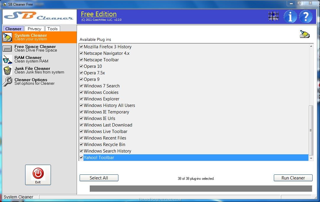Viewport: 320px width, 202px height.
Task: Switch to the Privacy tab
Action: (35, 29)
